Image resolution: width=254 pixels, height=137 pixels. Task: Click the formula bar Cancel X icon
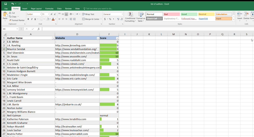pyautogui.click(x=27, y=29)
